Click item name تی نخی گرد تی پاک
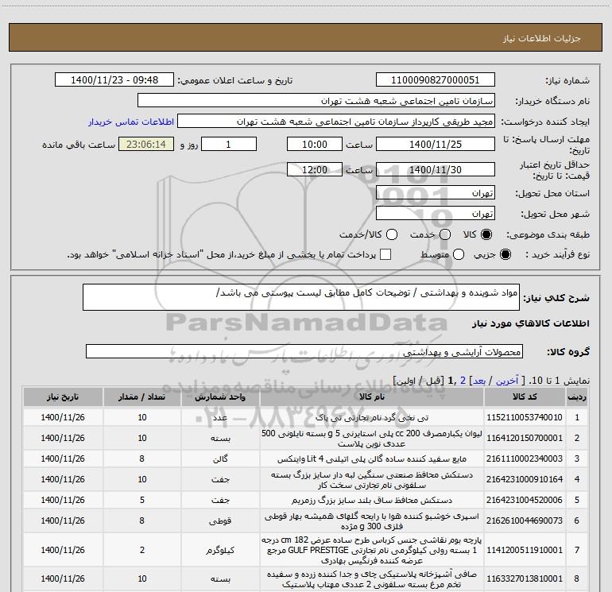Viewport: 612px width, 592px height. click(372, 417)
